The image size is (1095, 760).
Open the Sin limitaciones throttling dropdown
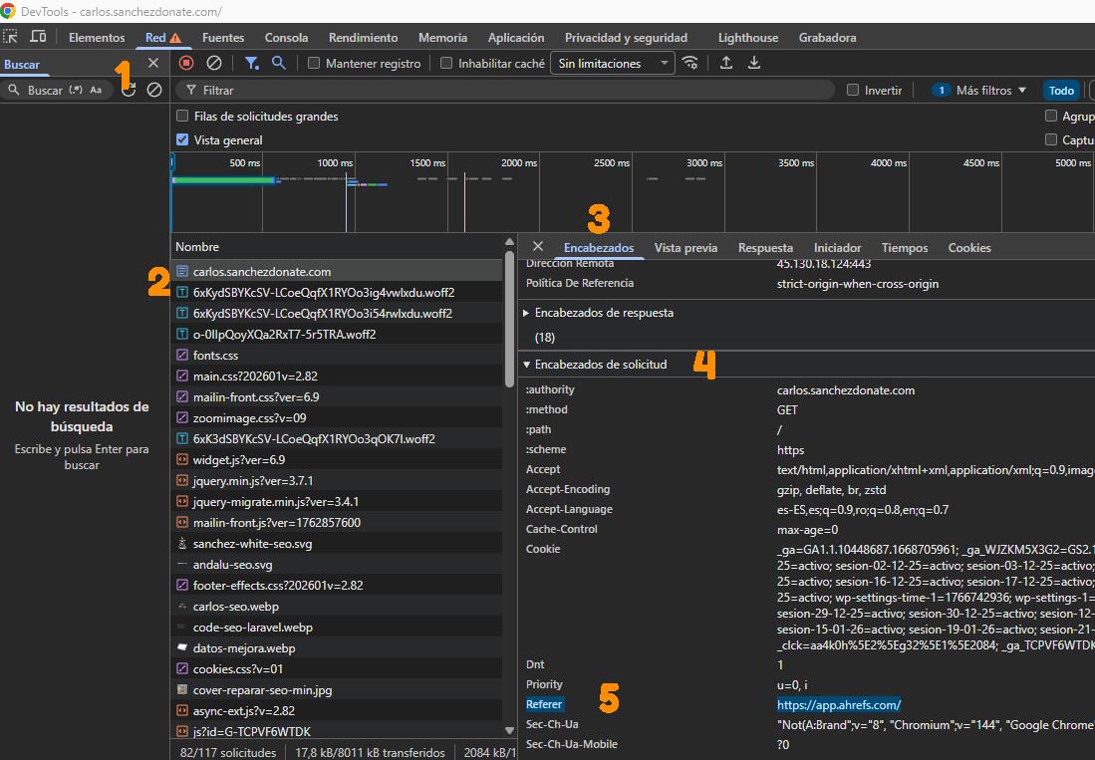(612, 62)
